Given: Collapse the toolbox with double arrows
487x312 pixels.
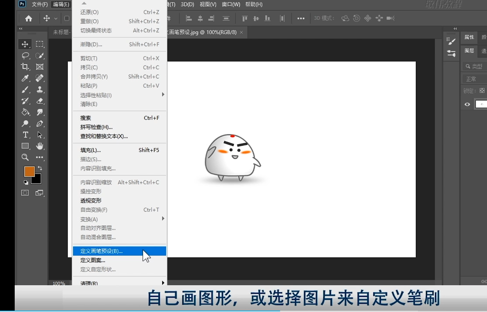Looking at the screenshot, I should click(21, 29).
